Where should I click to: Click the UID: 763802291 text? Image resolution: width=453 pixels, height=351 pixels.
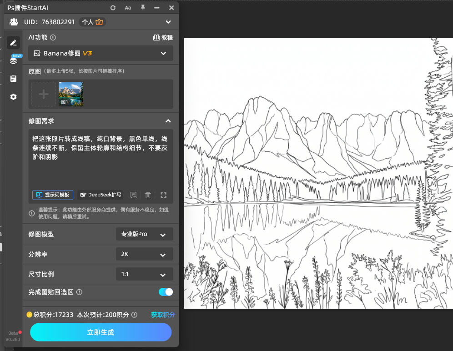tap(50, 22)
